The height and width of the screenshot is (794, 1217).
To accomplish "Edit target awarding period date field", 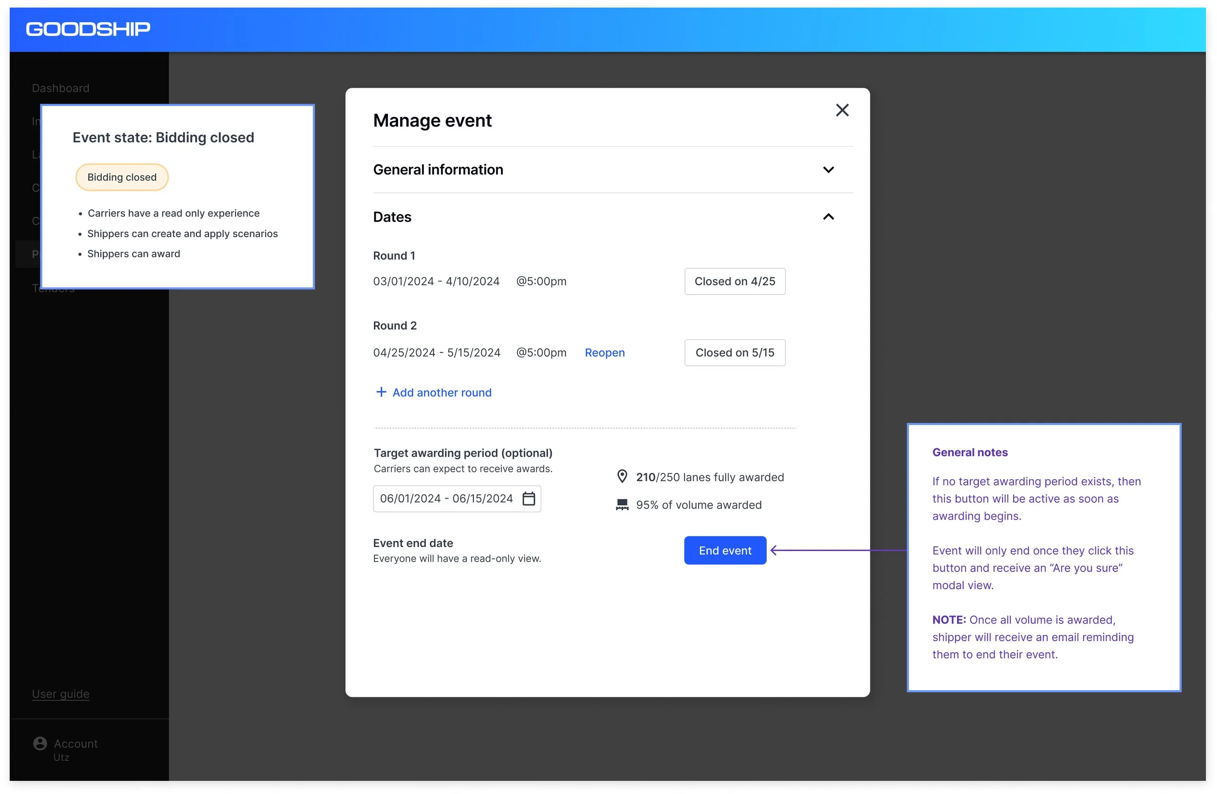I will click(x=446, y=499).
